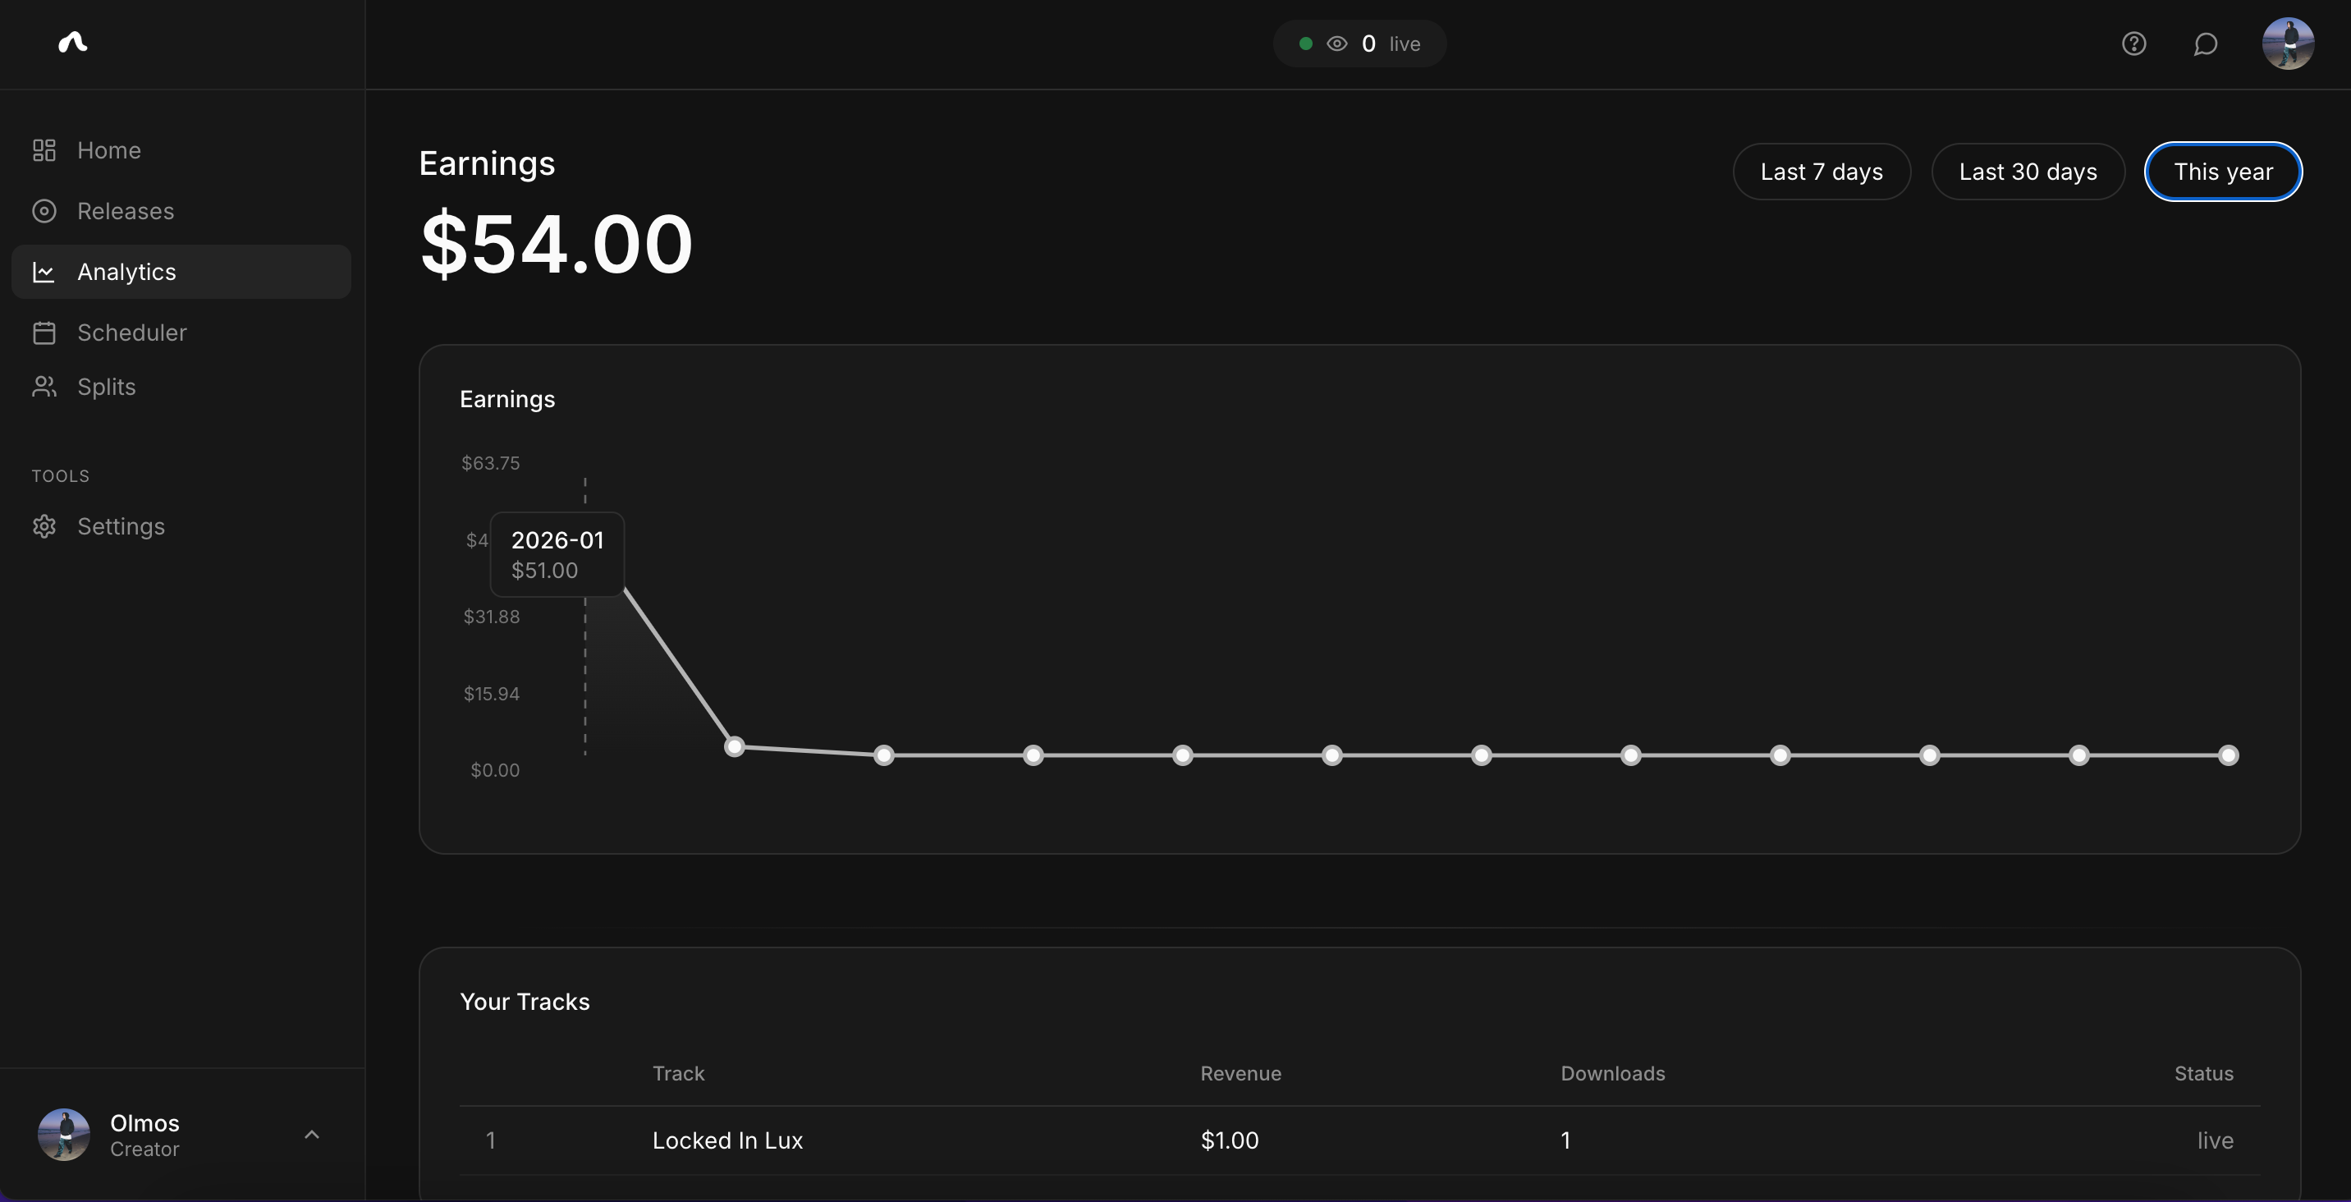Expand the Olmos account chevron
This screenshot has width=2351, height=1202.
(311, 1135)
